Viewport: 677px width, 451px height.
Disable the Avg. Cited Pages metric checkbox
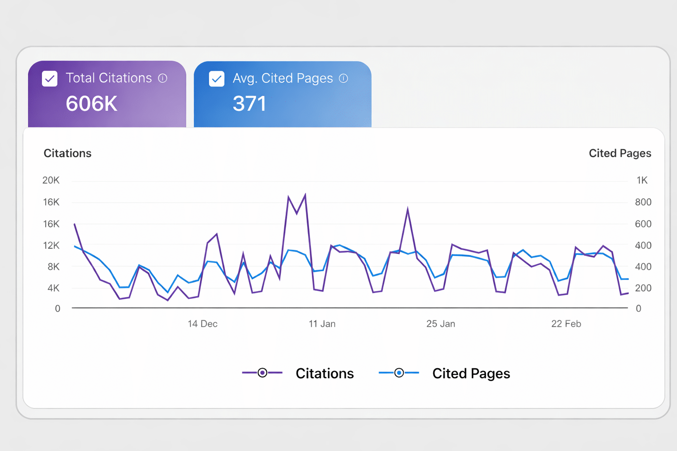[217, 78]
